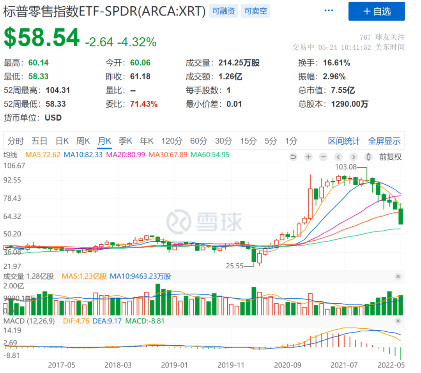Click the 52周最高 104.31 value
The width and height of the screenshot is (421, 373).
58,90
